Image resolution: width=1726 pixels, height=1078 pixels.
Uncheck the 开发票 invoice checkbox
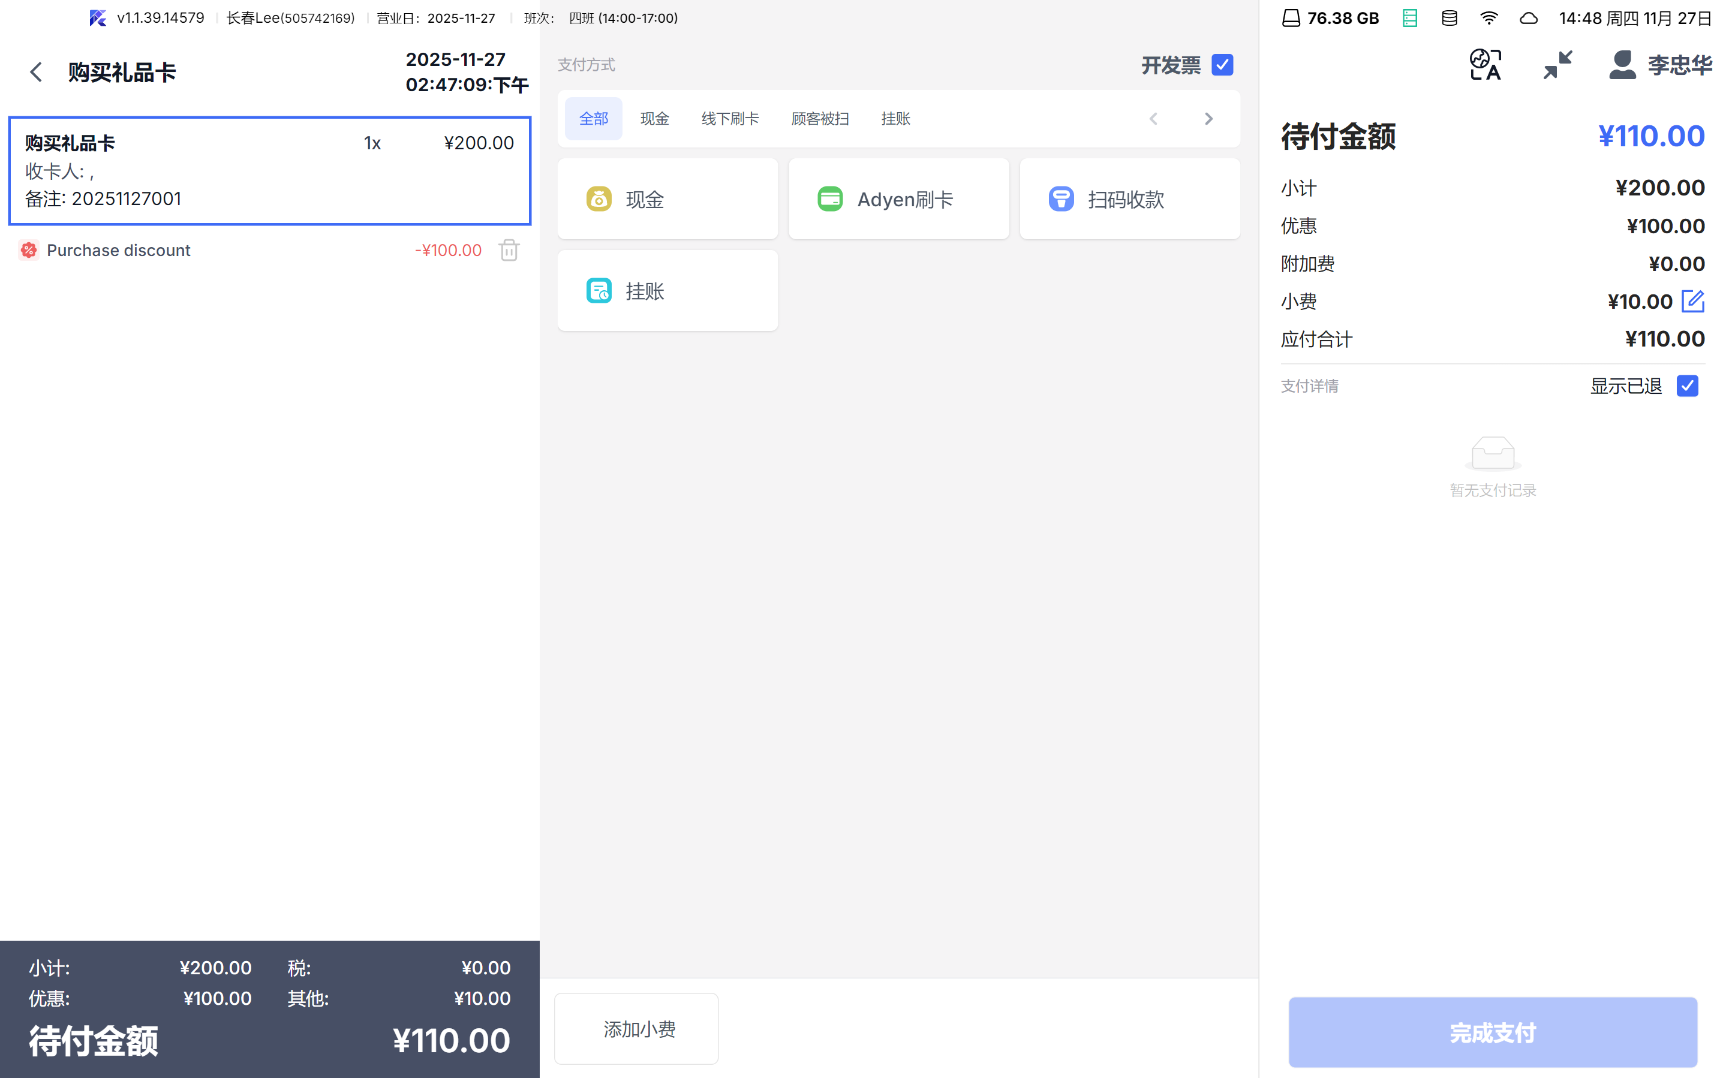(x=1222, y=65)
